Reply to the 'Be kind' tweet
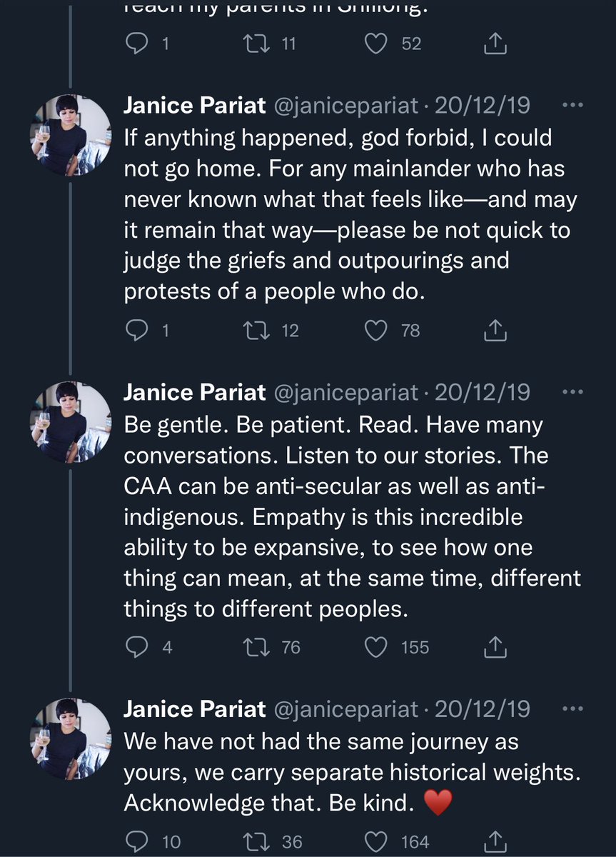 click(136, 841)
